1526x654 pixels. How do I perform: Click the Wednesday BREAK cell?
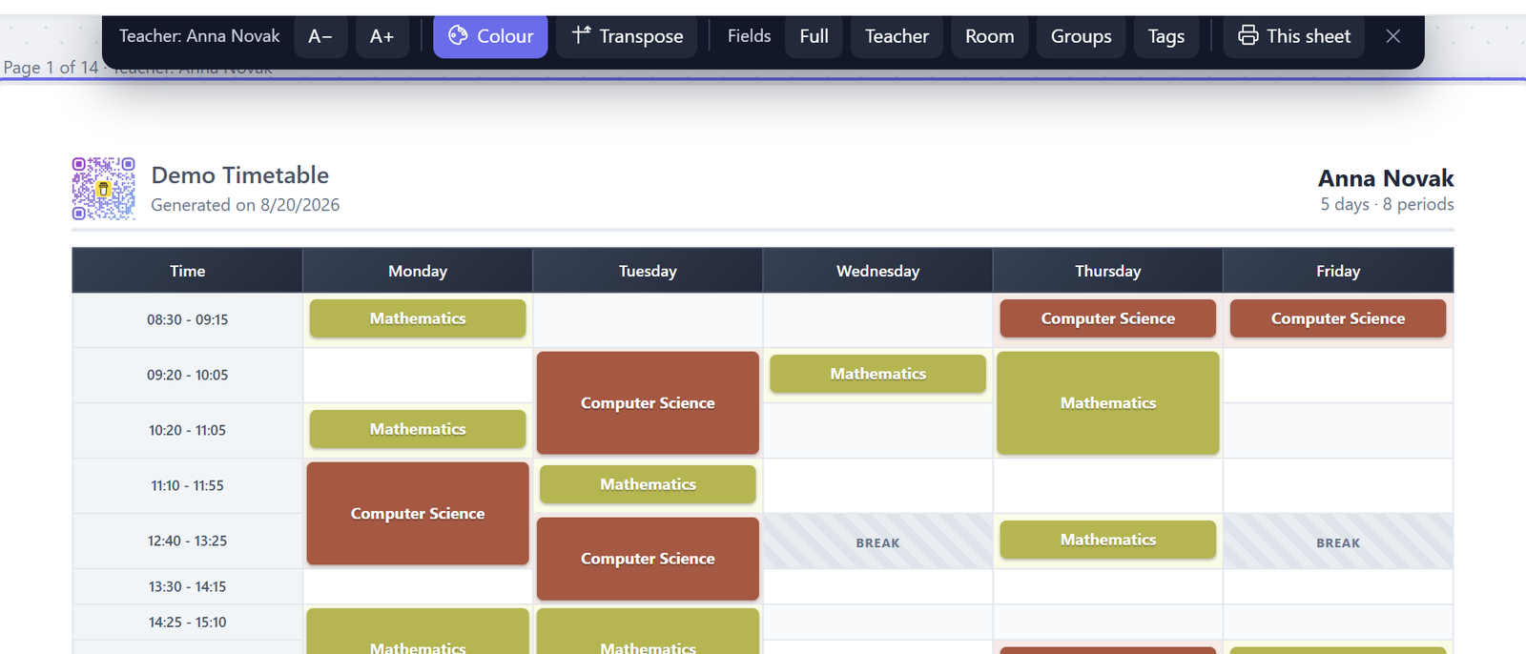[x=877, y=542]
